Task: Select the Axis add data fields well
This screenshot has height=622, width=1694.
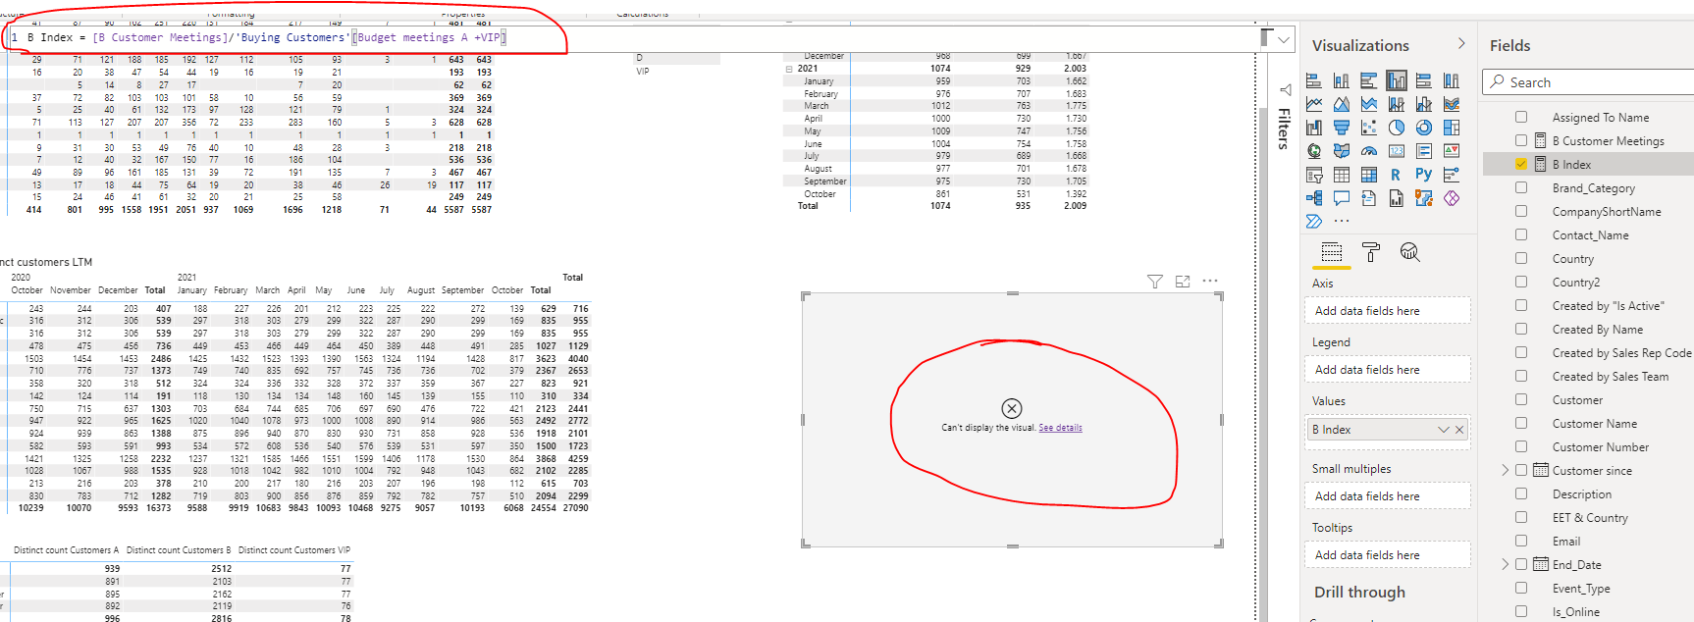Action: [1389, 311]
